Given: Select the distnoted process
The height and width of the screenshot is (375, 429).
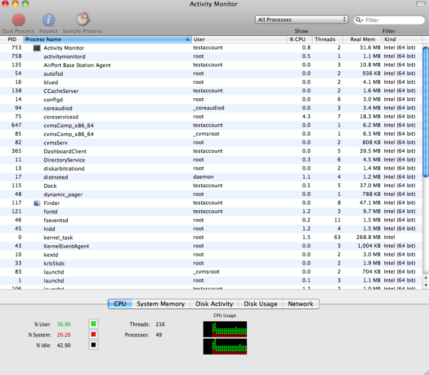Looking at the screenshot, I should tap(211, 177).
